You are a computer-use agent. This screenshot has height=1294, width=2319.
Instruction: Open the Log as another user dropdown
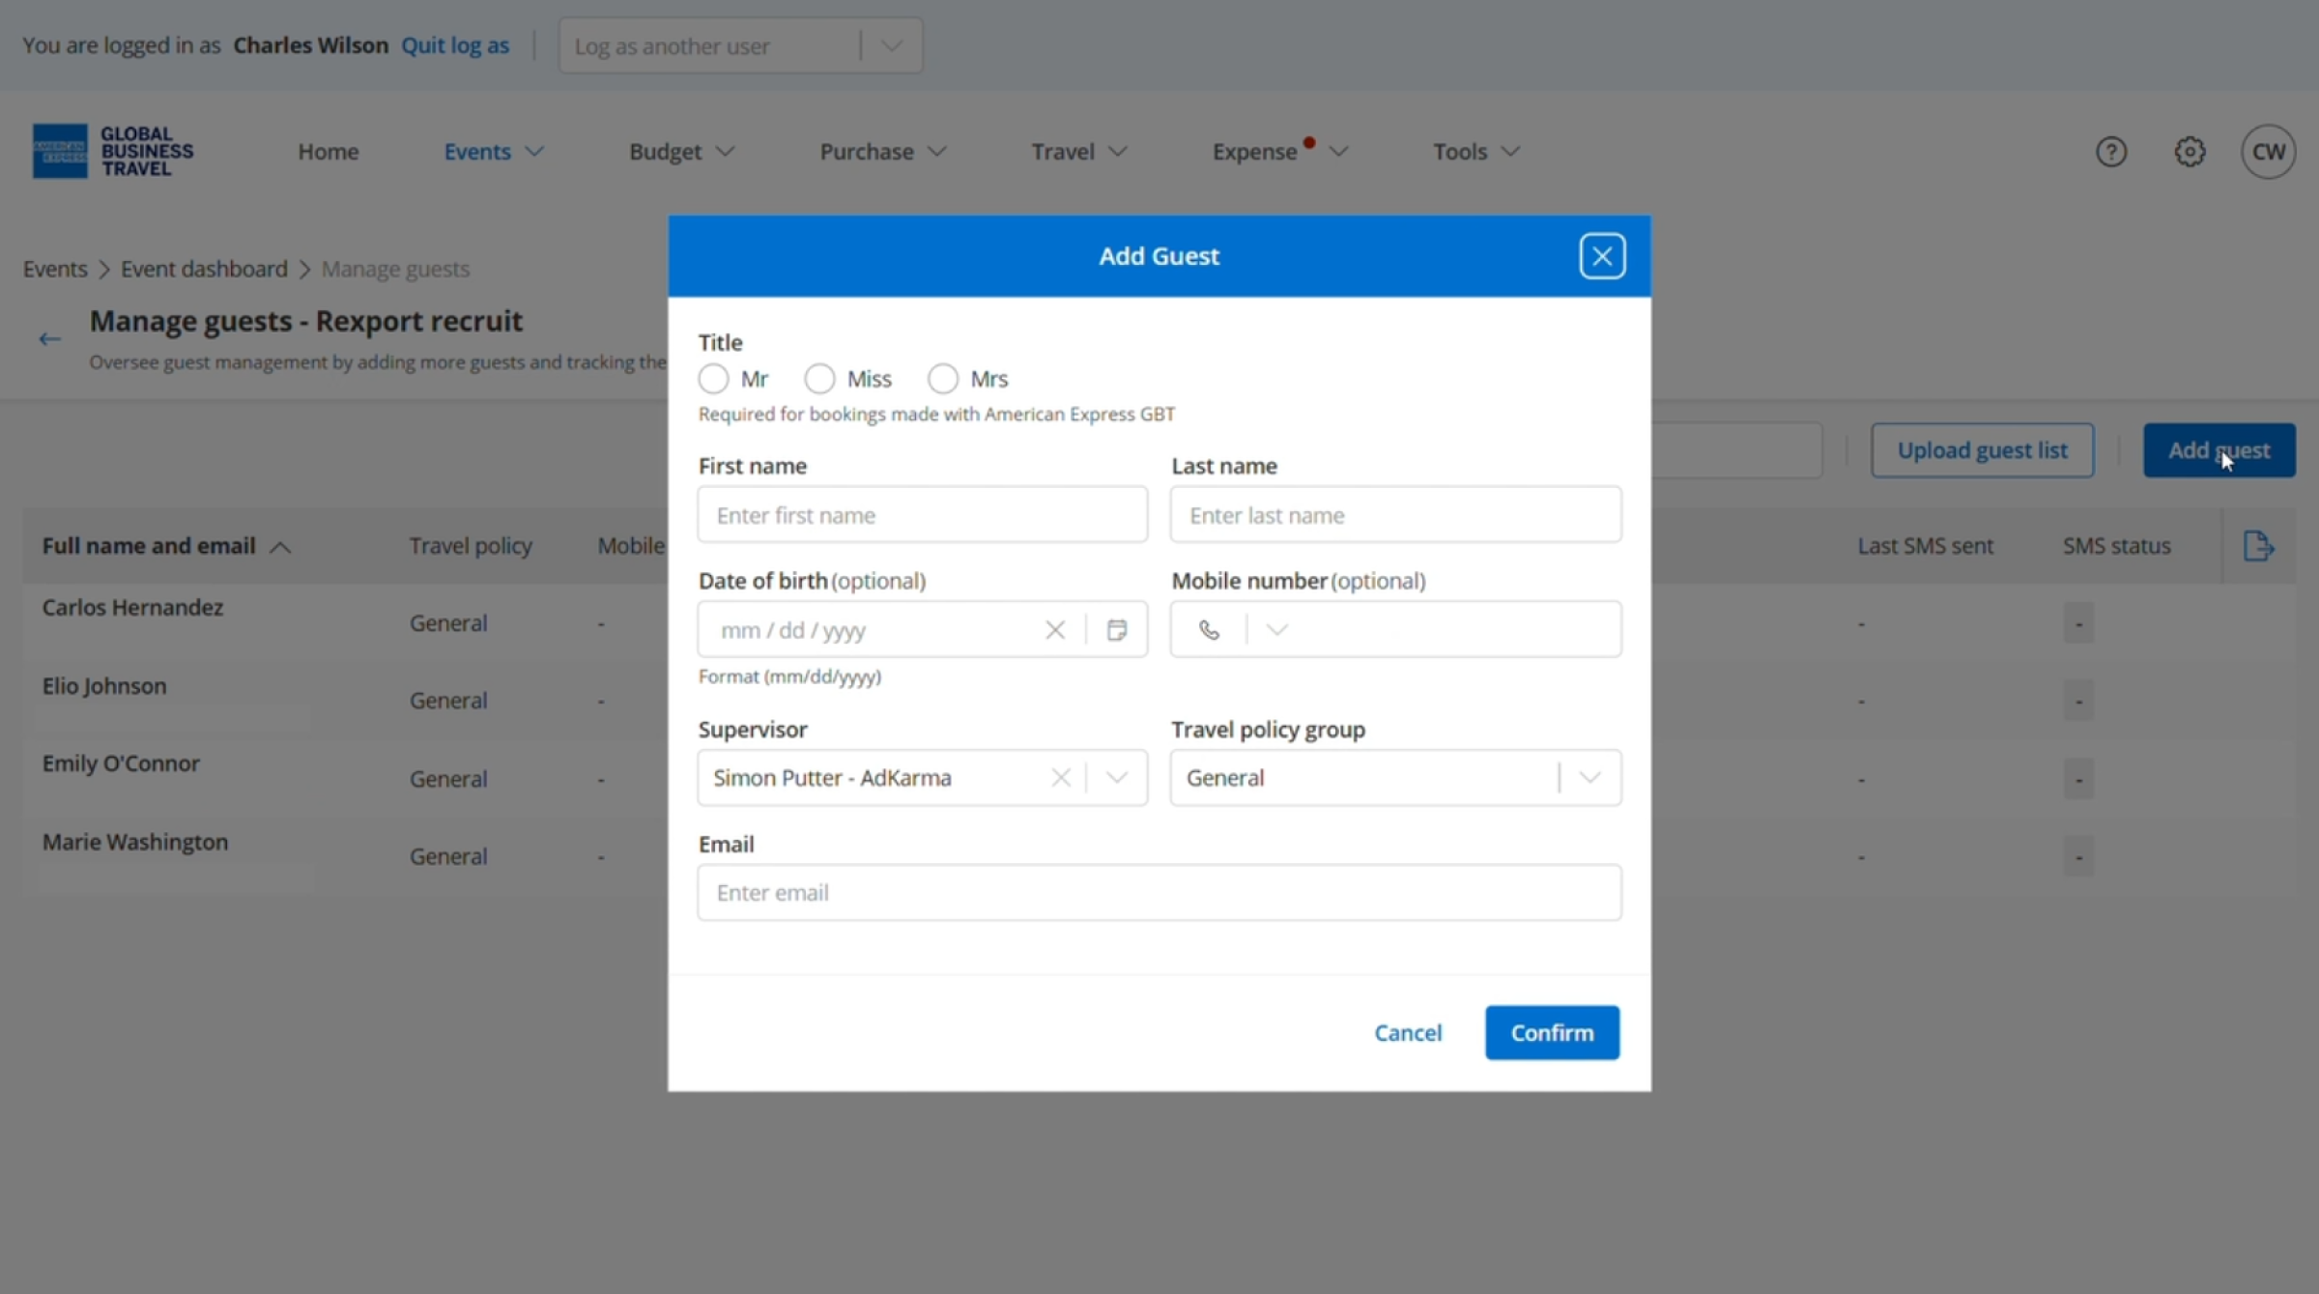pyautogui.click(x=739, y=45)
